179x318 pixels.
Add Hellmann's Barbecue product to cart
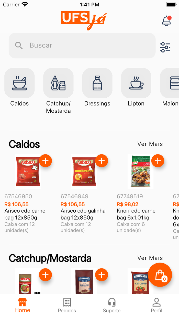coord(102,275)
